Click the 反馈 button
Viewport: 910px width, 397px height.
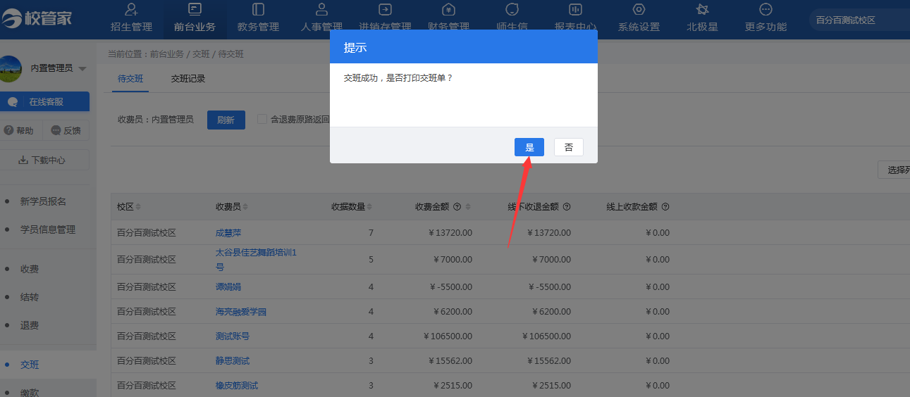click(66, 130)
